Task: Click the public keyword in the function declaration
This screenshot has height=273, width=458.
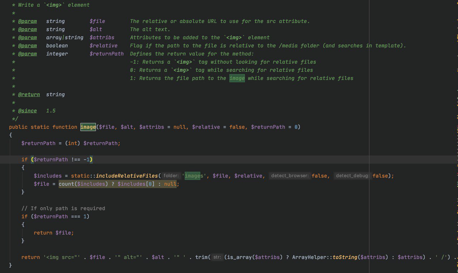Action: tap(18, 127)
